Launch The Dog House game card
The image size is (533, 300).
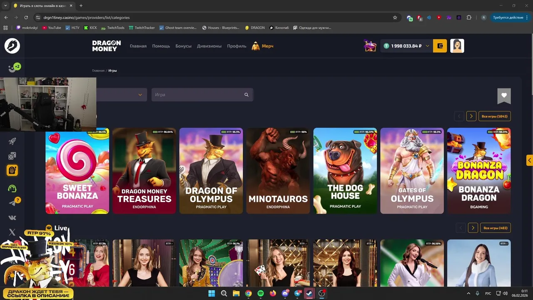point(345,171)
